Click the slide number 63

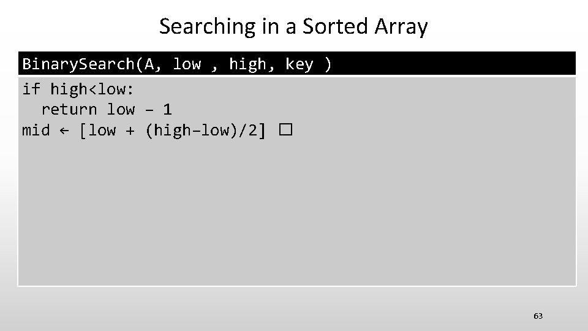538,316
